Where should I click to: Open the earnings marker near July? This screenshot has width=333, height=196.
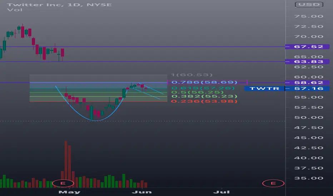tap(273, 183)
